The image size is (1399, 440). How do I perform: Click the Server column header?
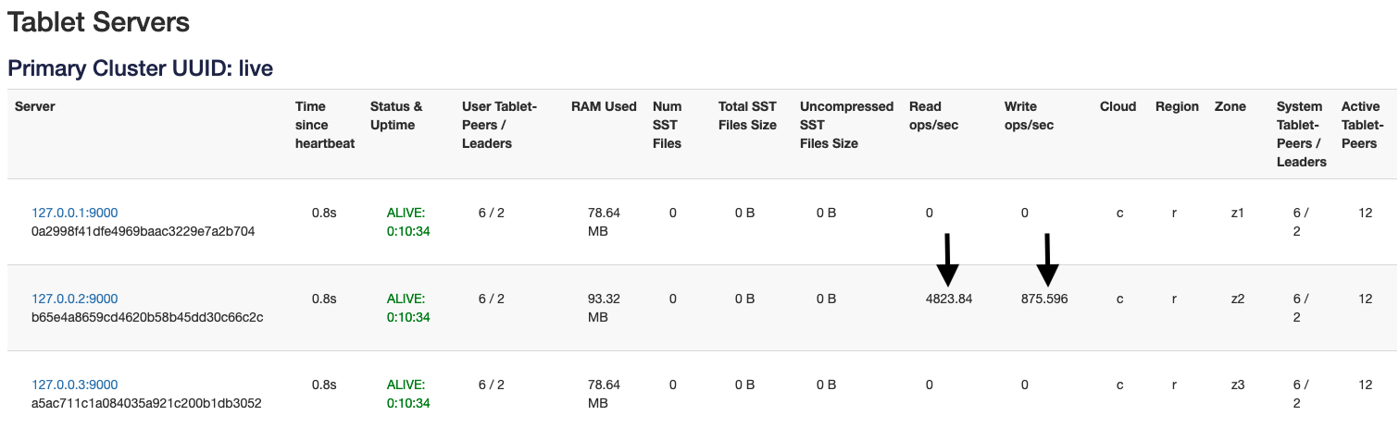pos(35,106)
